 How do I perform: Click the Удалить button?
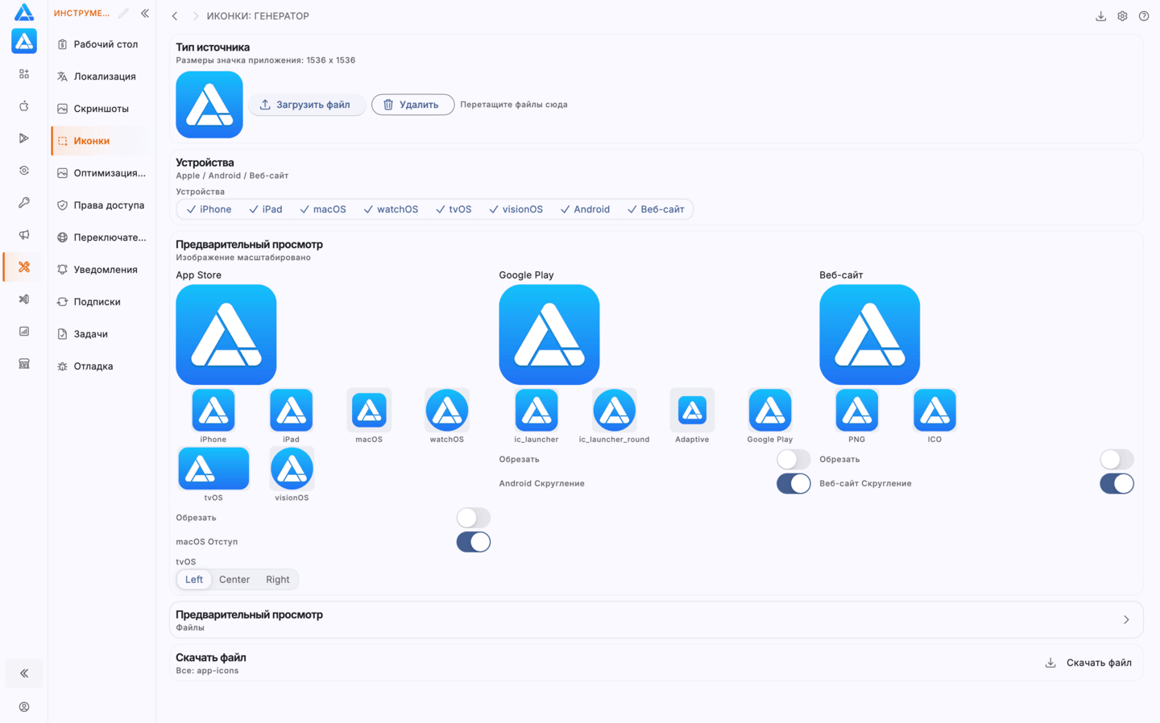(412, 105)
